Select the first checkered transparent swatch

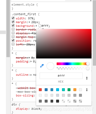coord(63,101)
